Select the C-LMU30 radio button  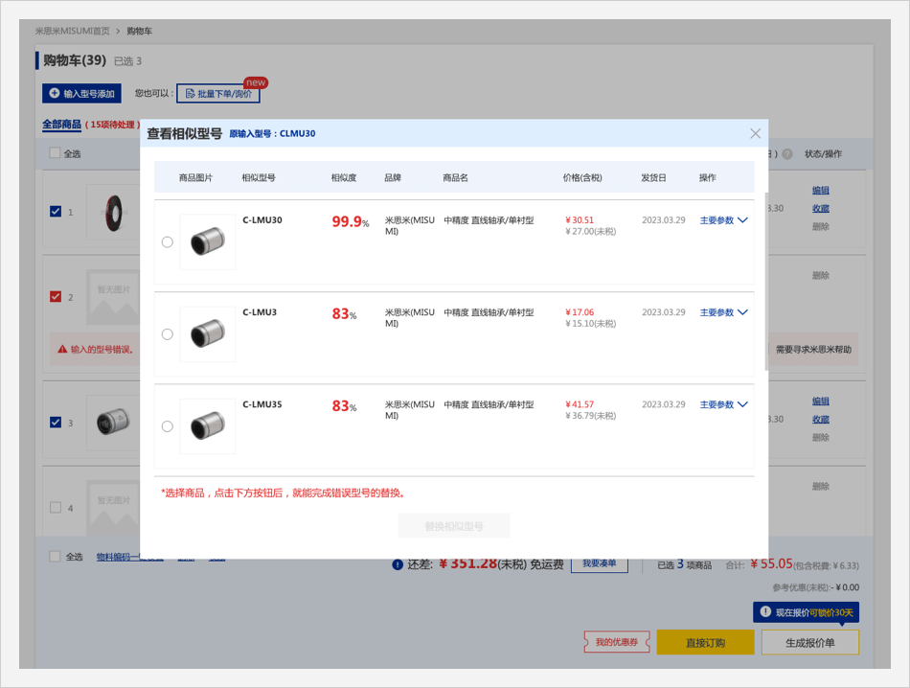(168, 242)
